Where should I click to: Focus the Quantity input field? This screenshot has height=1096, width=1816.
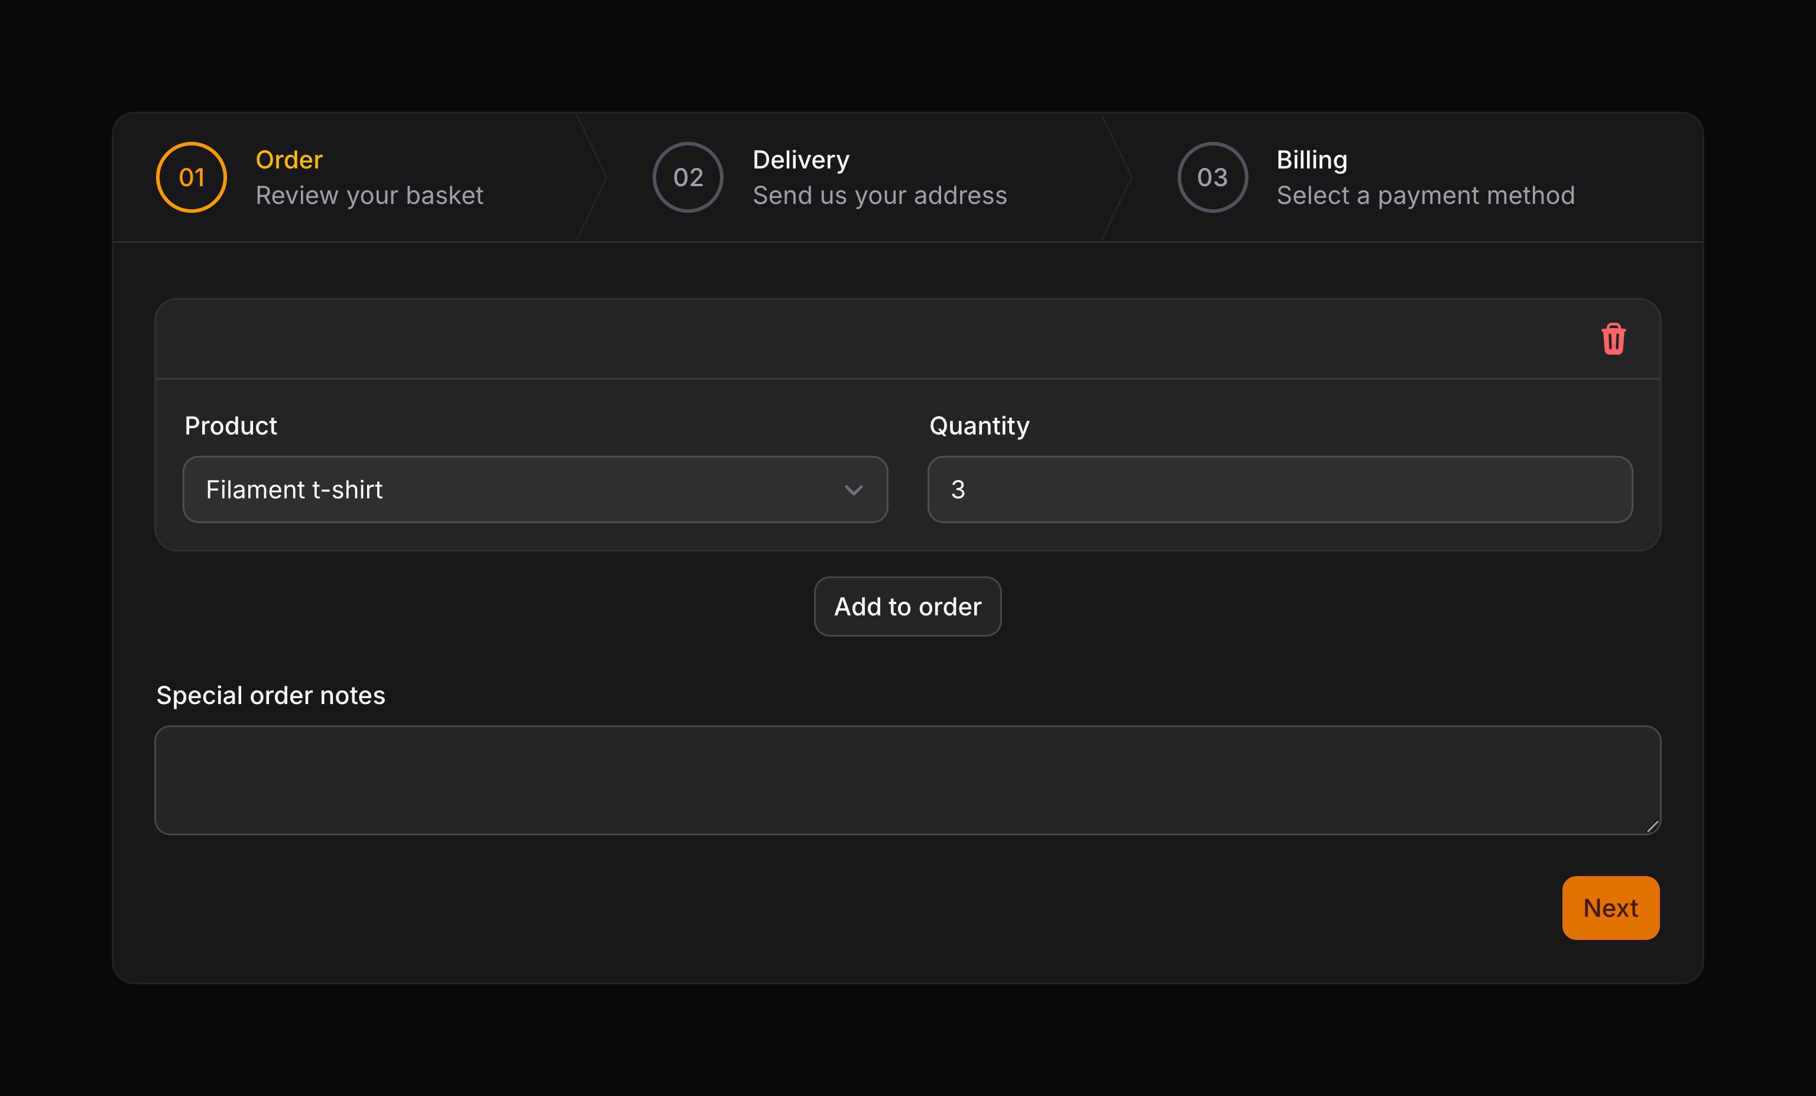point(1281,489)
